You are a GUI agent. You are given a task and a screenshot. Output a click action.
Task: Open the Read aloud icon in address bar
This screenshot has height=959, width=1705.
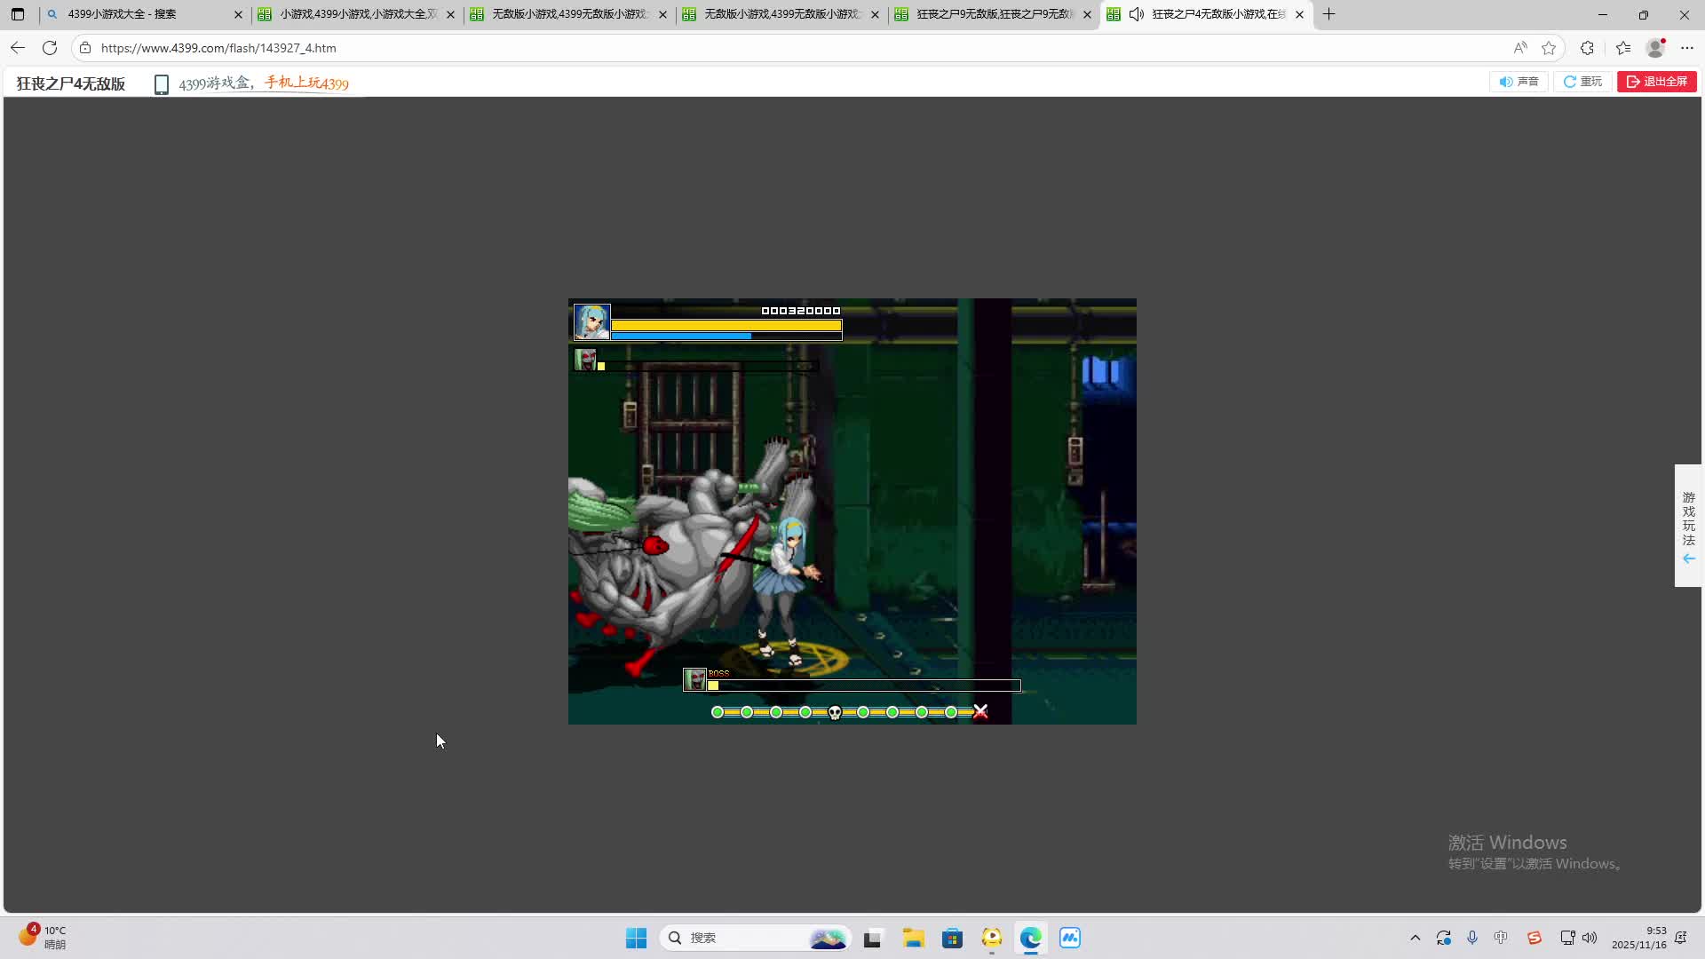(1520, 48)
